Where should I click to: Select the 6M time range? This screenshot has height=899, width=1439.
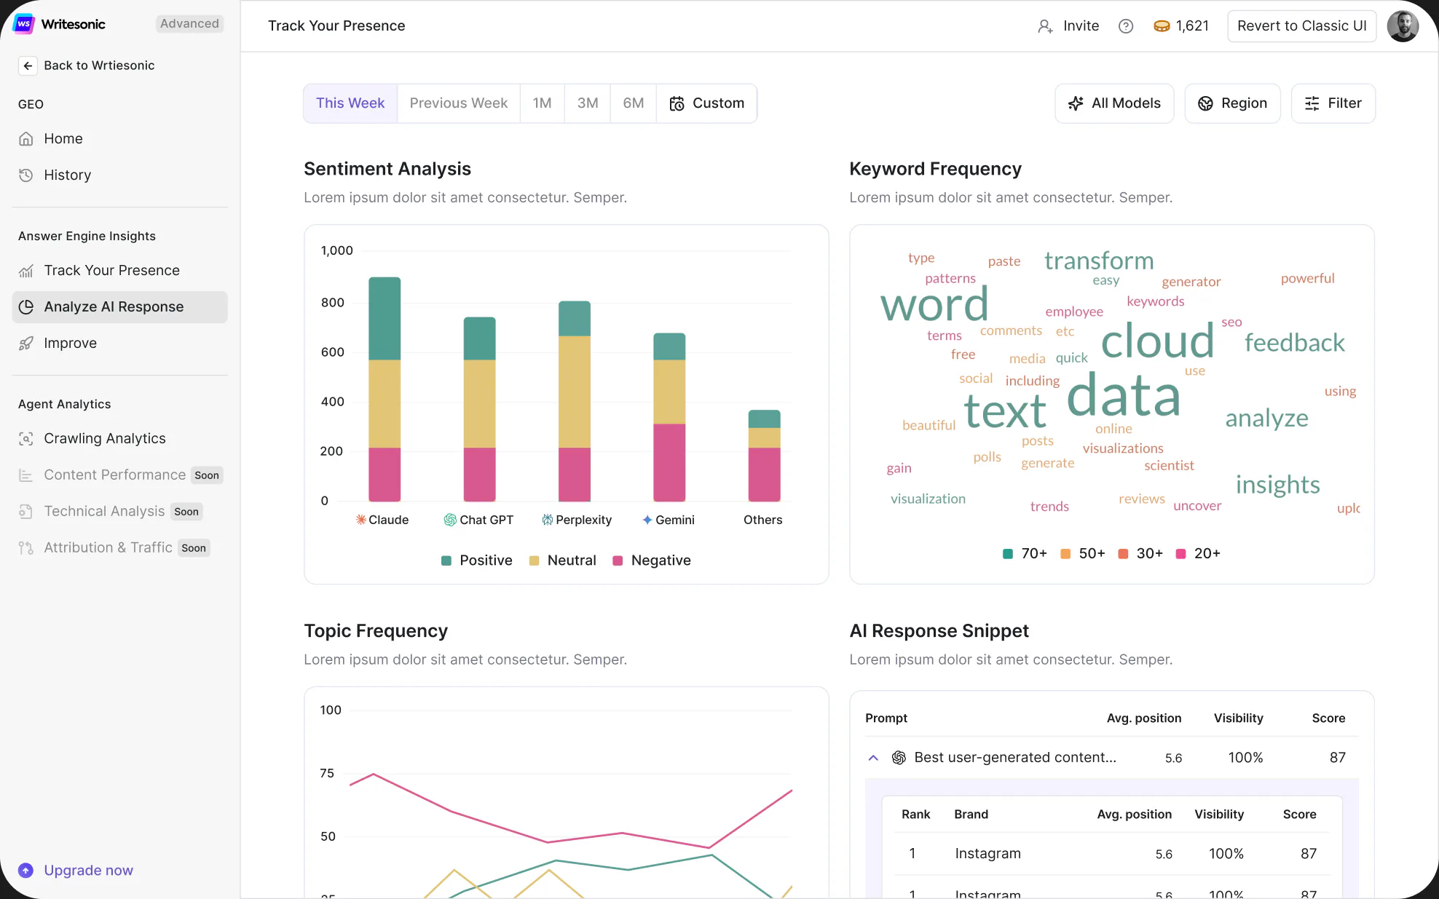tap(633, 103)
